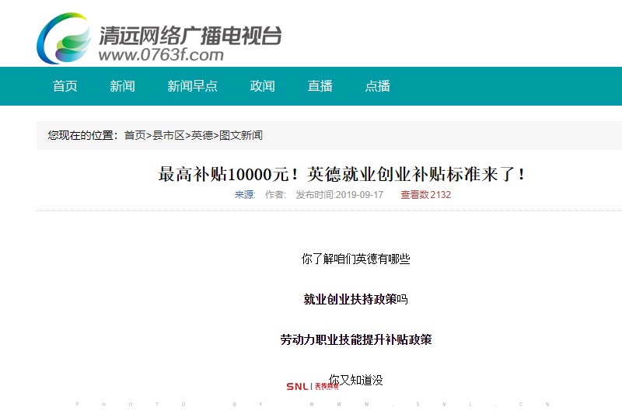
Task: Click the www.0763f.com address in the header
Action: pyautogui.click(x=161, y=55)
